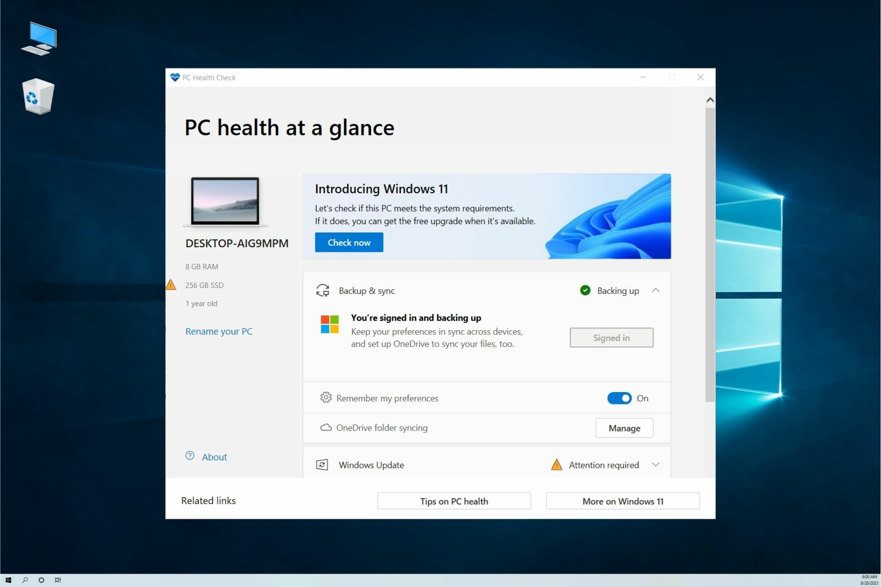Click the Windows 11 upgrade Check now button

tap(348, 243)
